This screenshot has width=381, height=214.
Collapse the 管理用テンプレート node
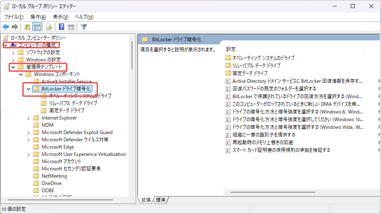pyautogui.click(x=13, y=67)
